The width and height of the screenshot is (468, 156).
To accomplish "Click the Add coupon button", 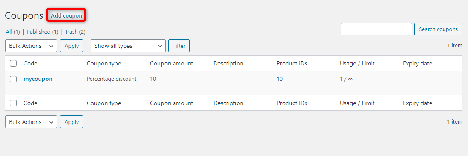I will [66, 15].
